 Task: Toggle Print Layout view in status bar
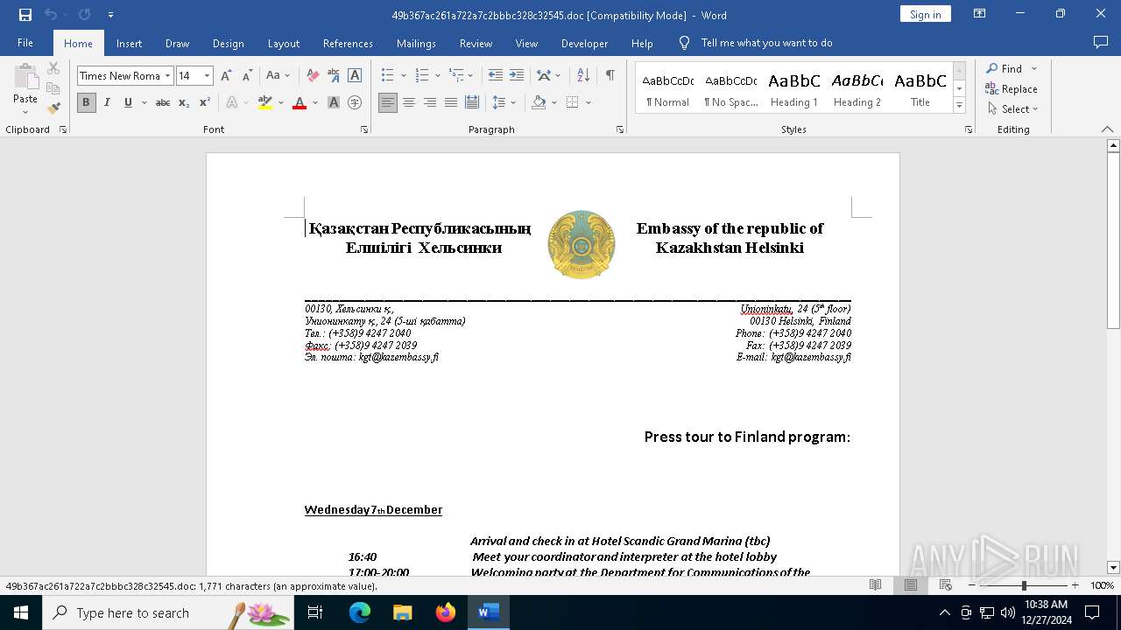pyautogui.click(x=910, y=585)
